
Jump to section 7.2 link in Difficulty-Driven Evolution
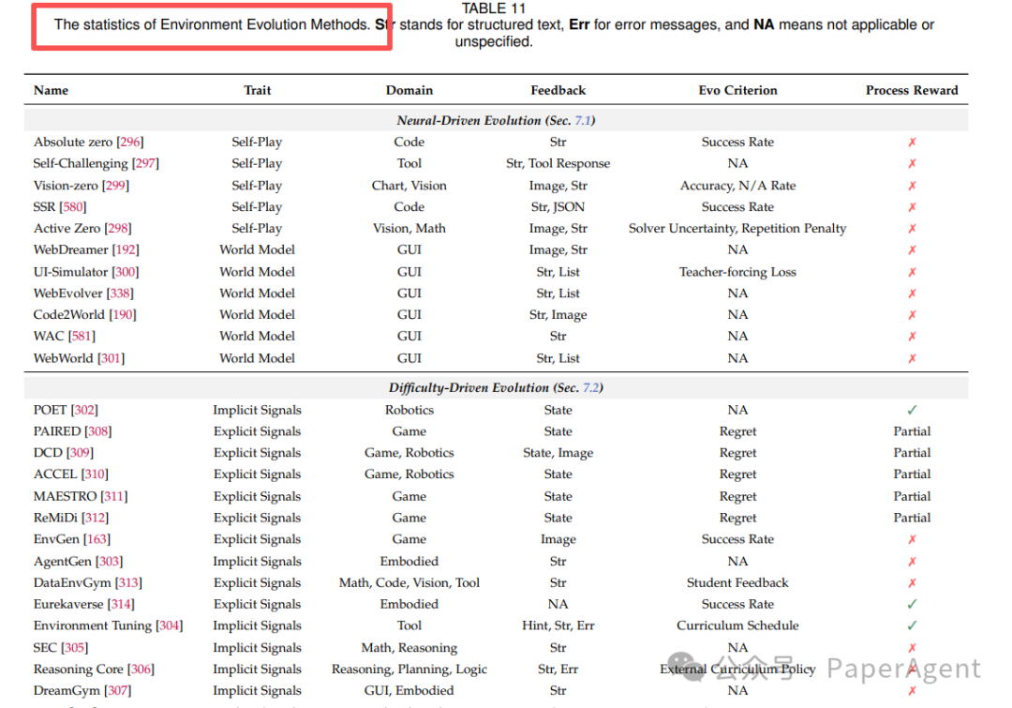[590, 387]
